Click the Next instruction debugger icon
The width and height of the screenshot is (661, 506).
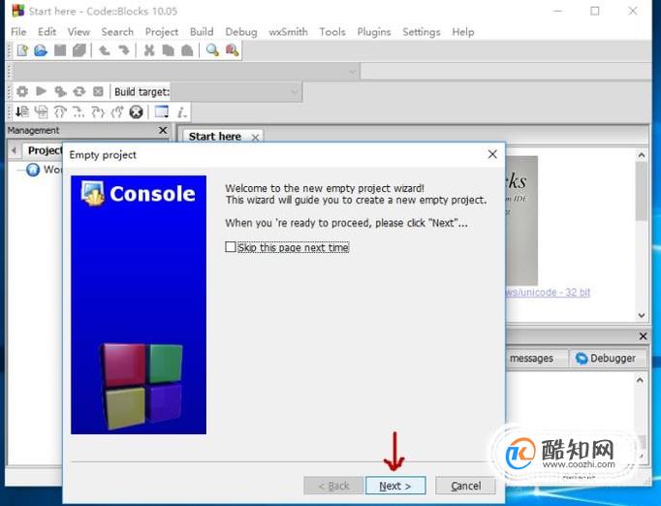click(79, 111)
